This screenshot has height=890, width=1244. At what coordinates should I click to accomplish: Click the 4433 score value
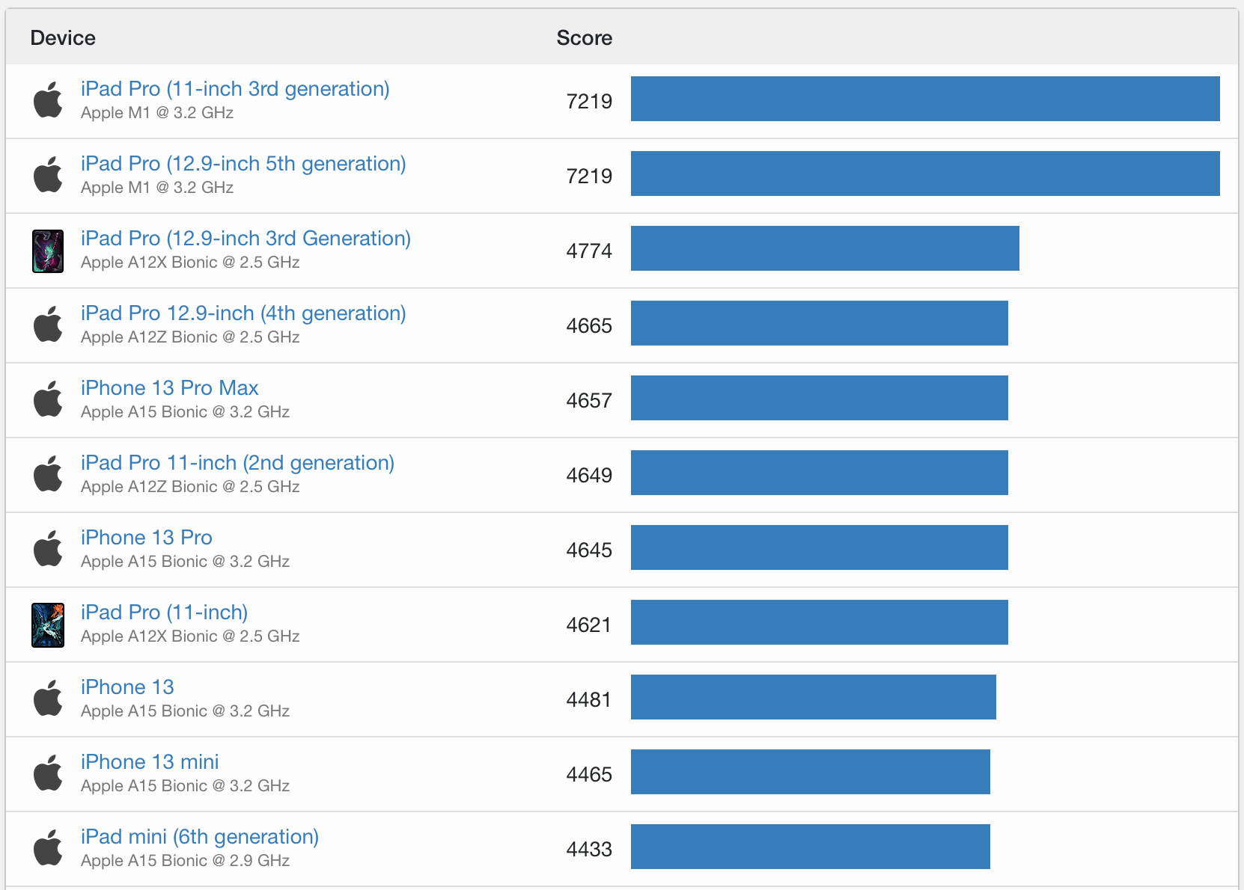coord(589,849)
